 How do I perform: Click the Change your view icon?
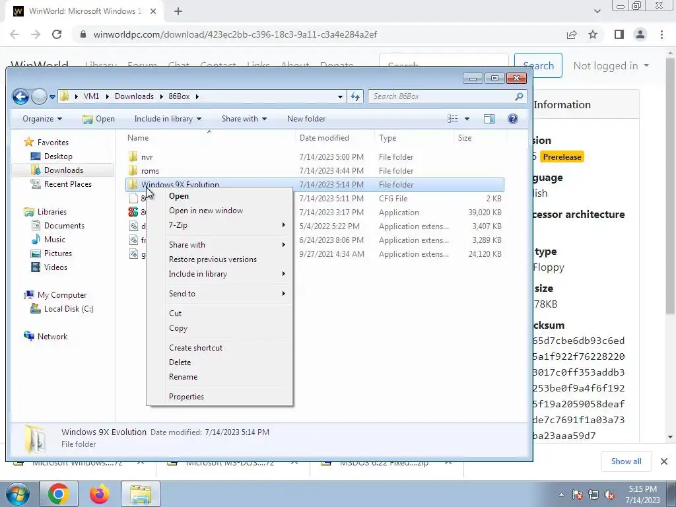click(452, 119)
